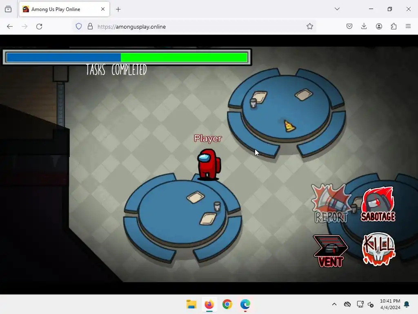Viewport: 418px width, 314px height.
Task: Open the cloud sync status tray icon
Action: [347, 304]
